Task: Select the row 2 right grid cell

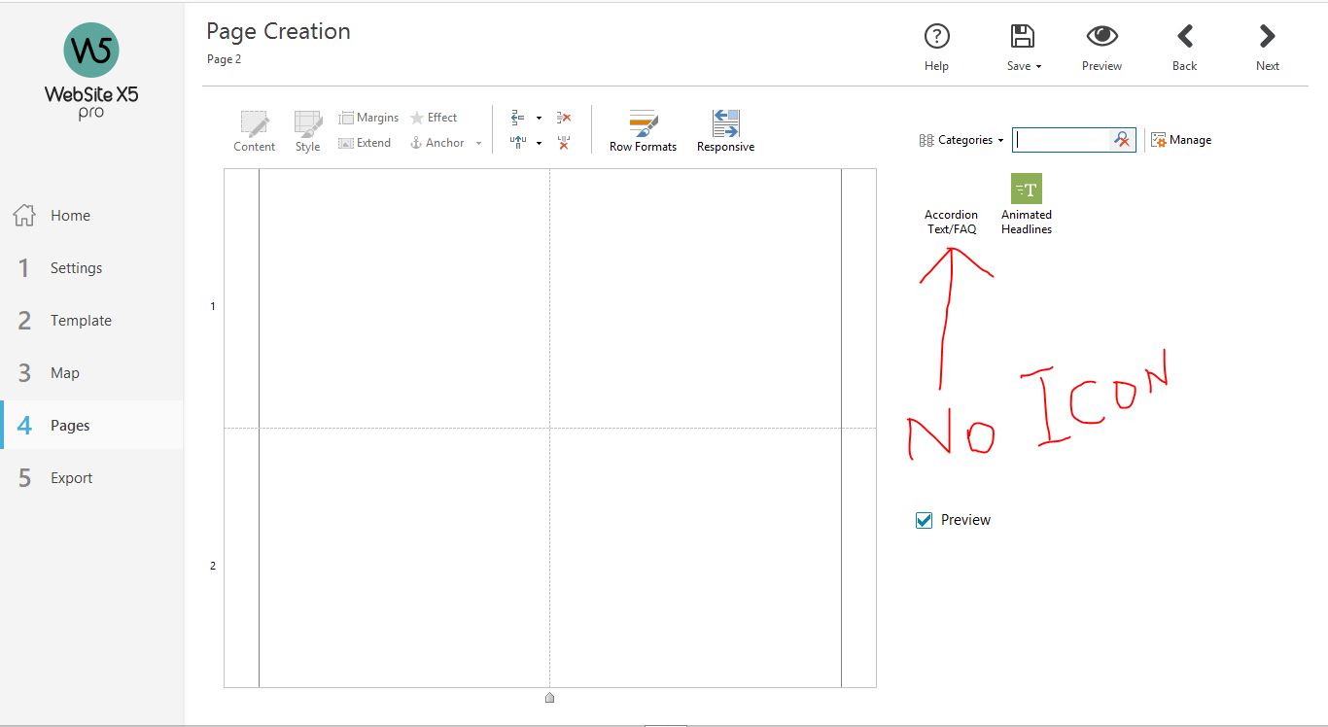Action: point(695,557)
